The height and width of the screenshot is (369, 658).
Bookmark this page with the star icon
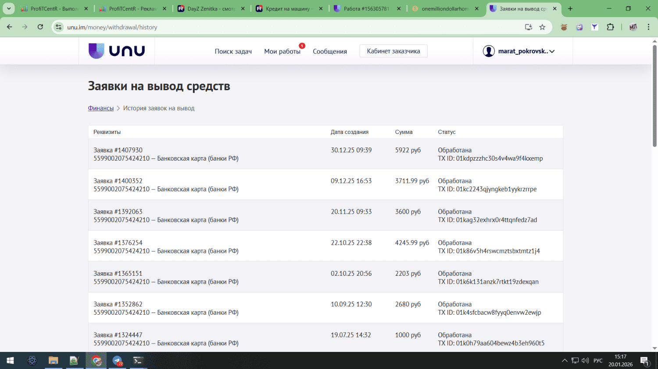[542, 27]
